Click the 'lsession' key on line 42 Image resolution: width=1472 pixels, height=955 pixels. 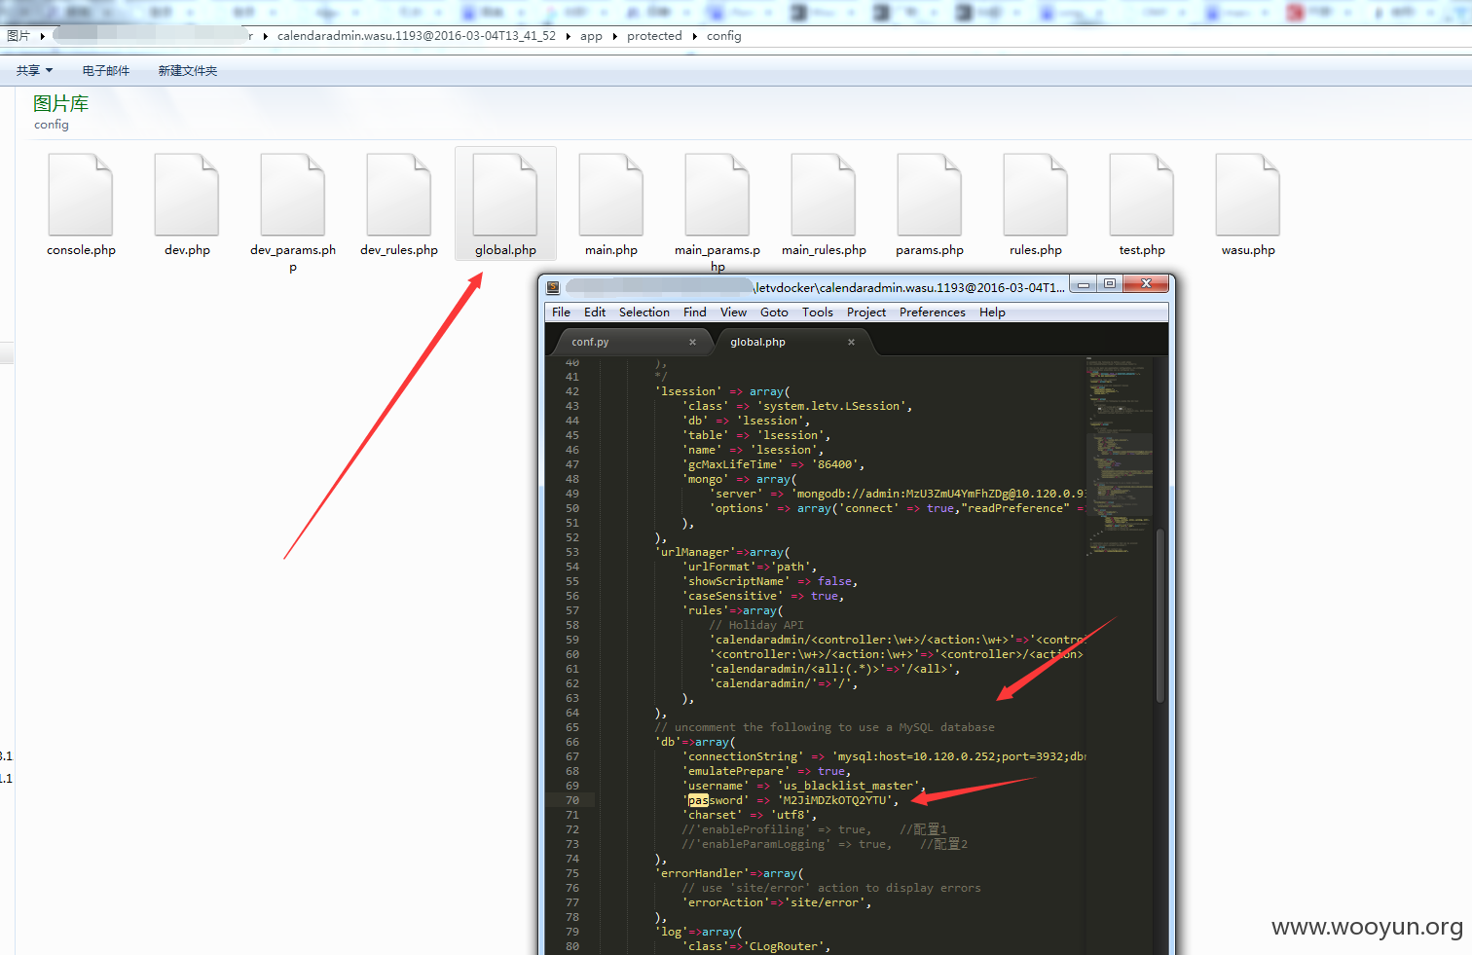(x=688, y=391)
